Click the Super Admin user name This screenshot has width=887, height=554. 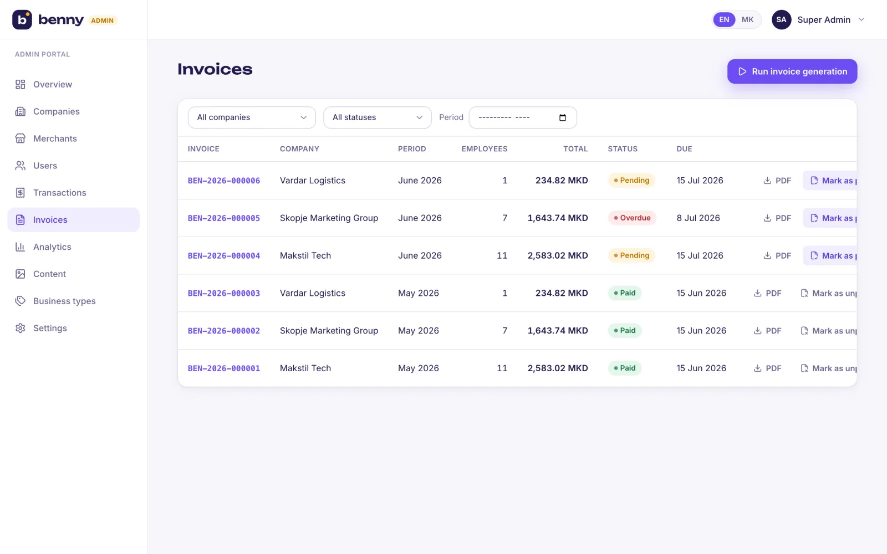[x=824, y=19]
